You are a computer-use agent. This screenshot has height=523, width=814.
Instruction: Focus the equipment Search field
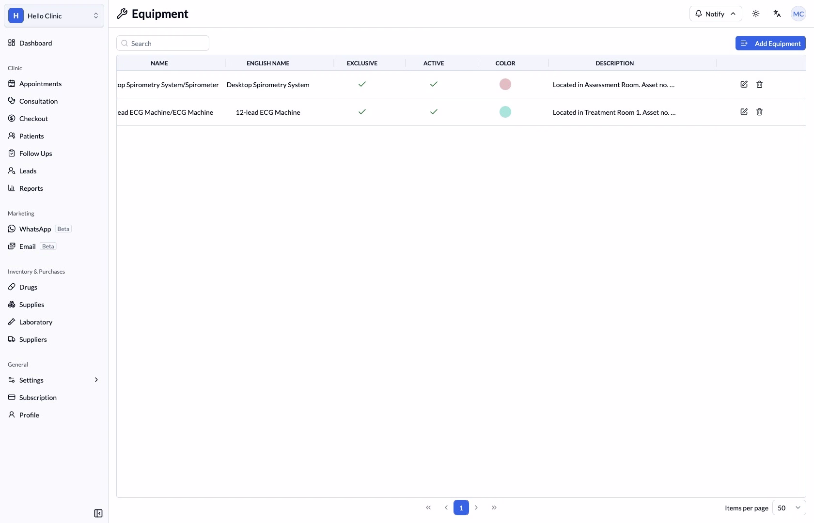(x=163, y=43)
